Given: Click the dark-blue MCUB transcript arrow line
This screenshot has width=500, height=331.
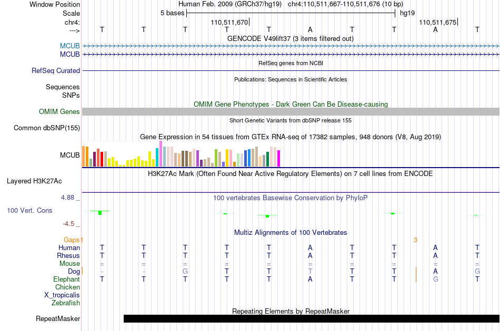Looking at the screenshot, I should point(291,55).
